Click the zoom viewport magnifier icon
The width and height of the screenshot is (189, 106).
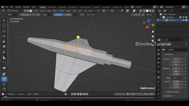point(153,32)
